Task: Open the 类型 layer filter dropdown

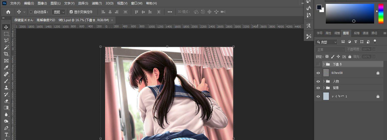Action: click(x=326, y=42)
